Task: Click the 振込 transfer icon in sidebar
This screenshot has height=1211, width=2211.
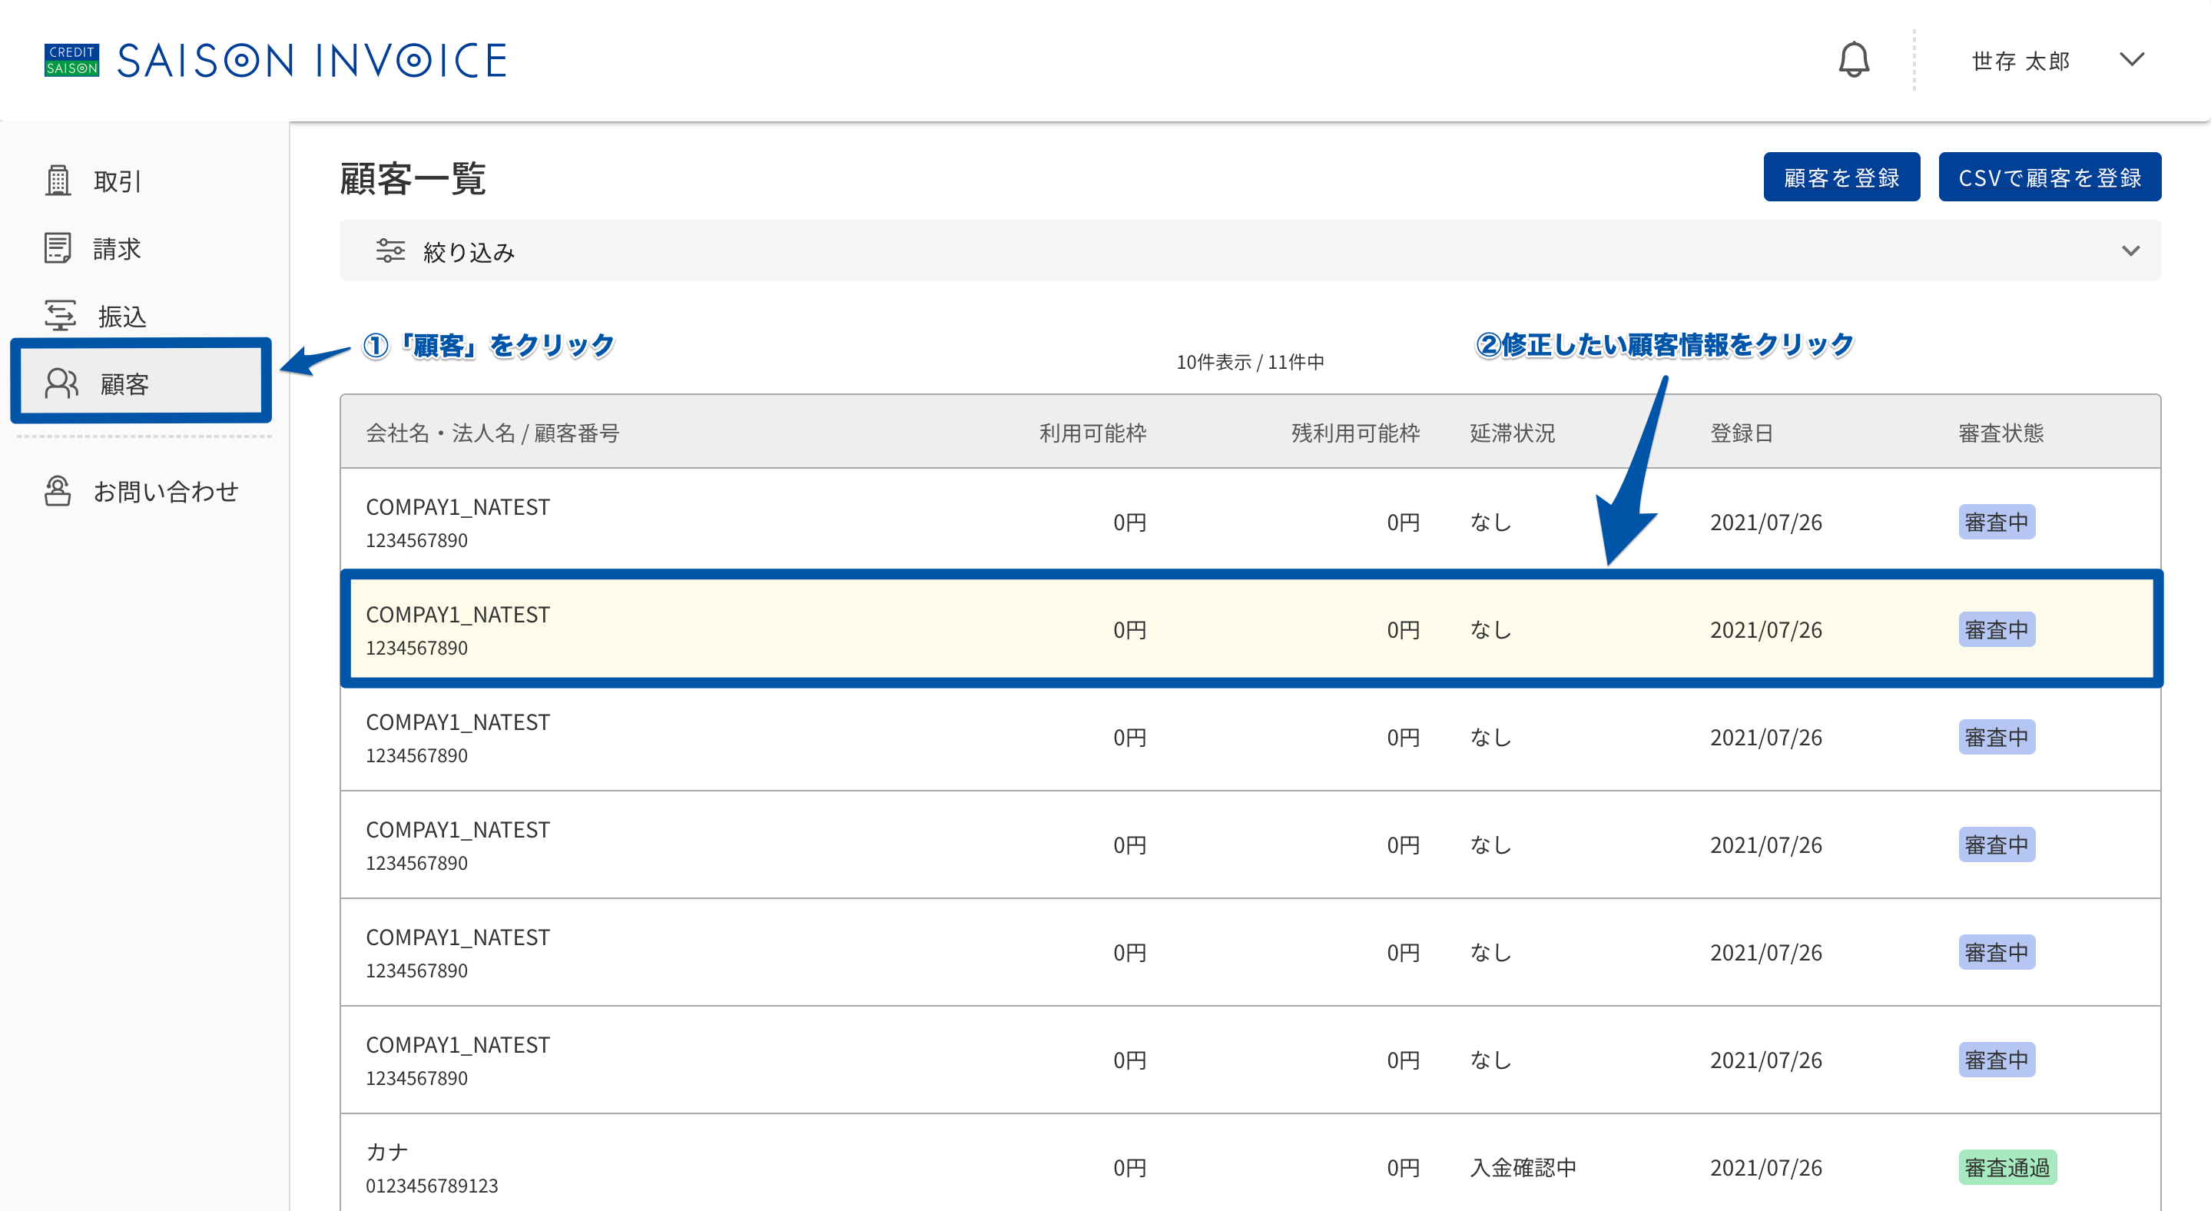Action: pos(59,316)
